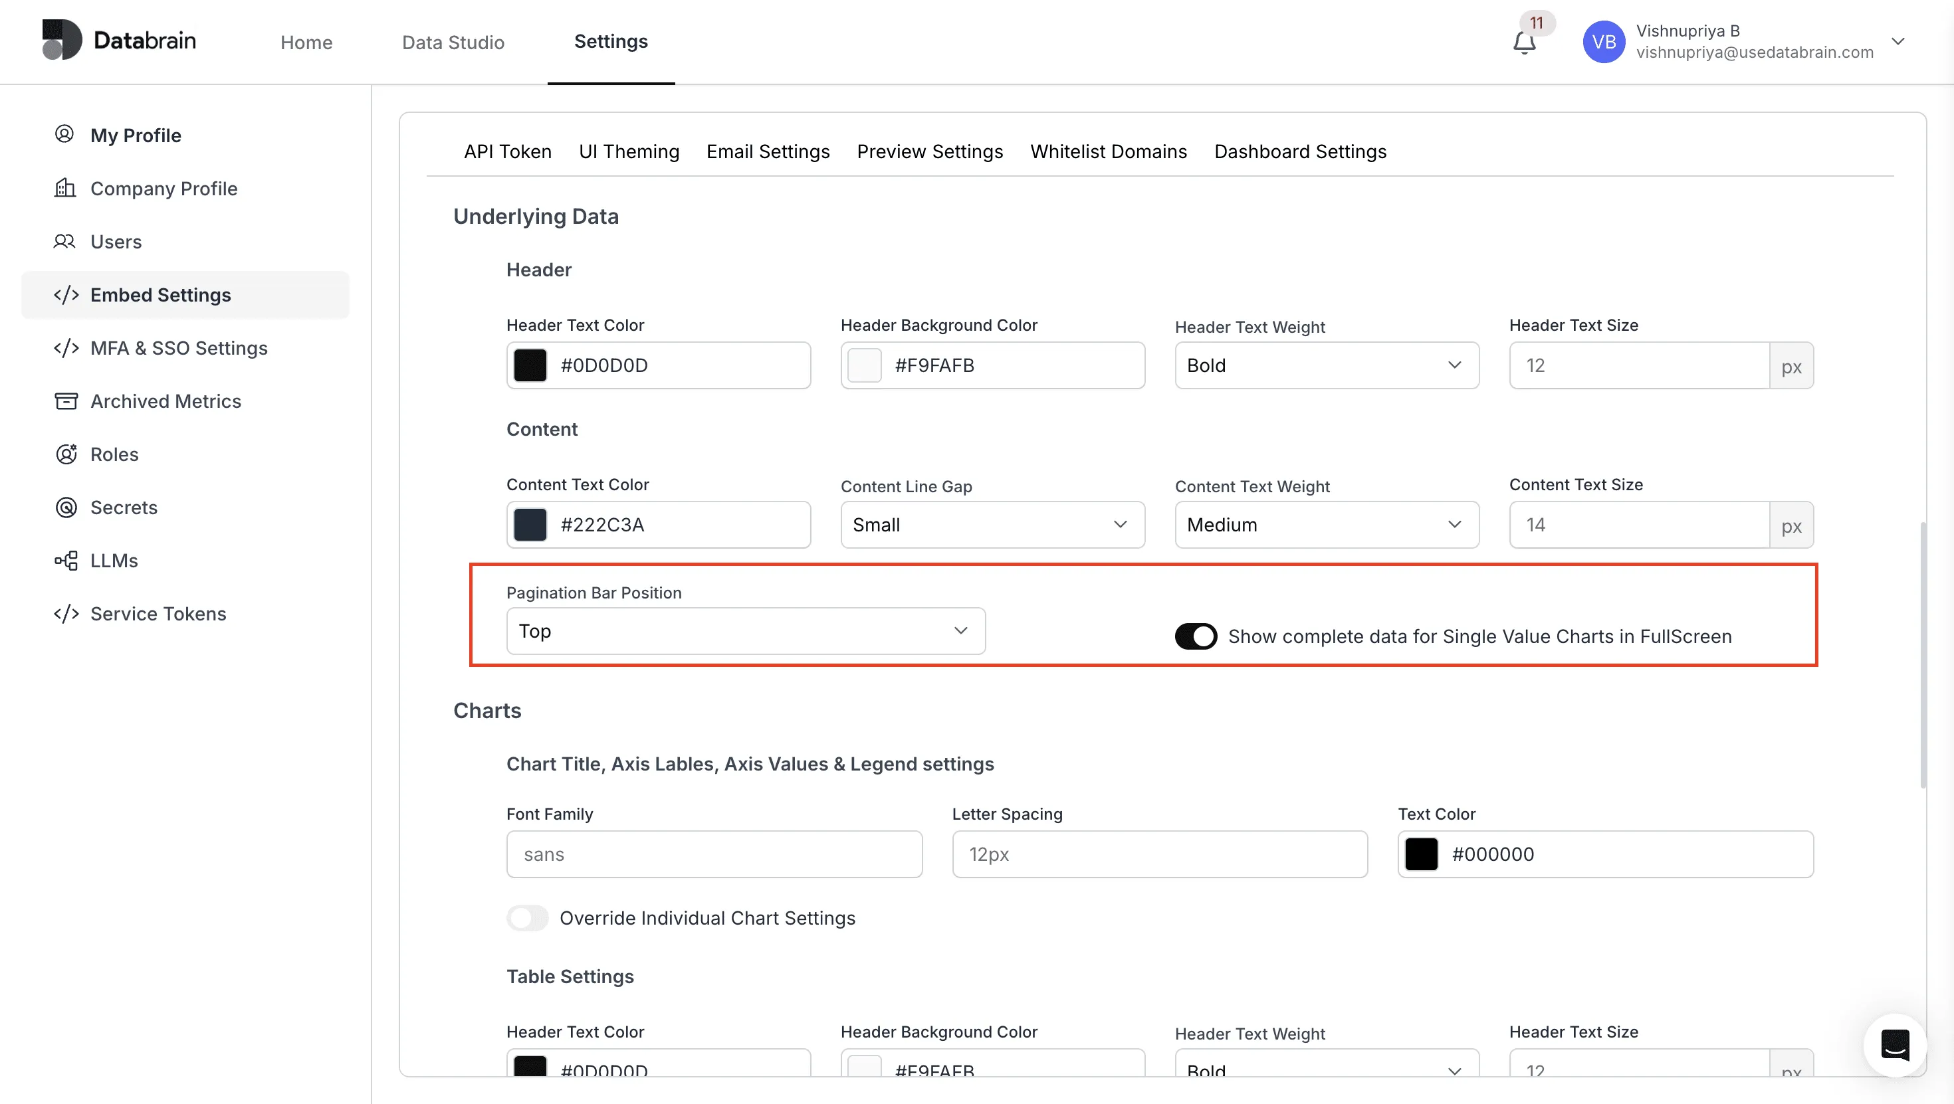Image resolution: width=1954 pixels, height=1104 pixels.
Task: Switch to the API Token tab
Action: click(x=508, y=151)
